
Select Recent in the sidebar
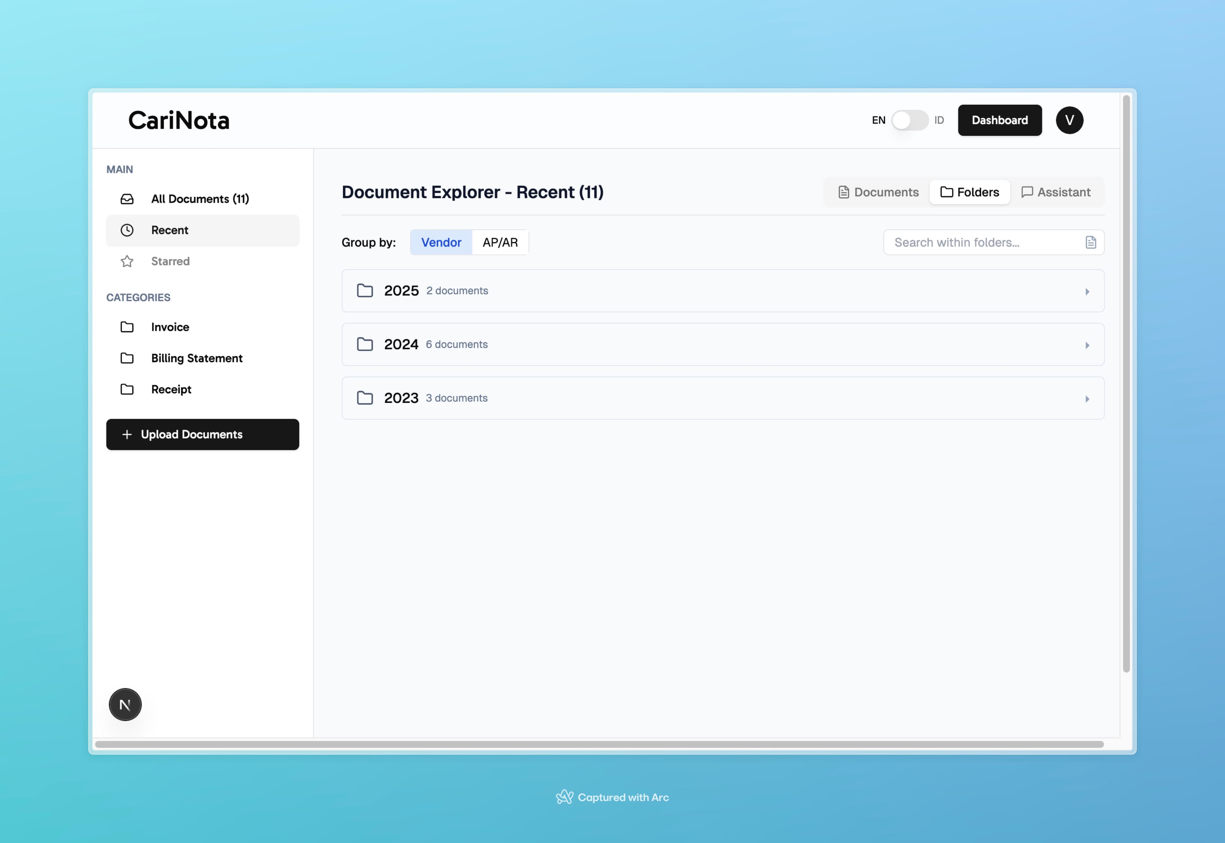coord(203,230)
